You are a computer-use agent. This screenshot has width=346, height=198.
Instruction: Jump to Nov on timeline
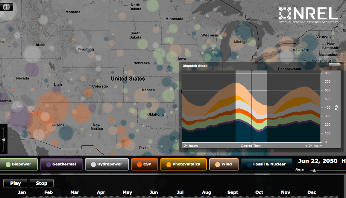[x=286, y=192]
